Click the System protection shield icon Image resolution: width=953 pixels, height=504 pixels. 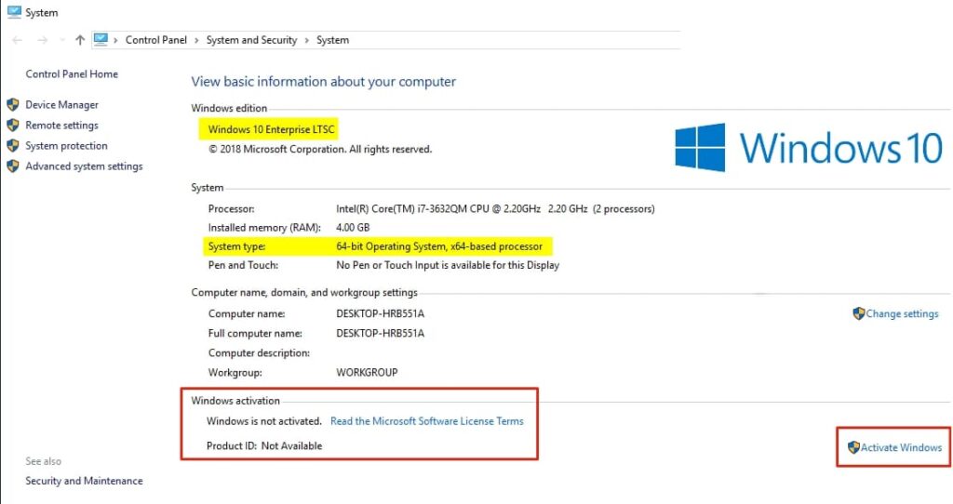(13, 146)
